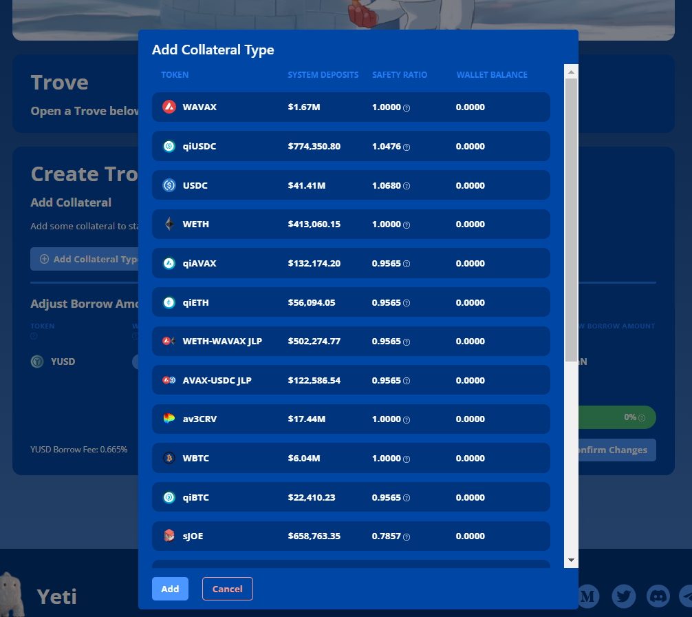Select the qiAVAX name text
Screen dimensions: 692x617
[199, 264]
